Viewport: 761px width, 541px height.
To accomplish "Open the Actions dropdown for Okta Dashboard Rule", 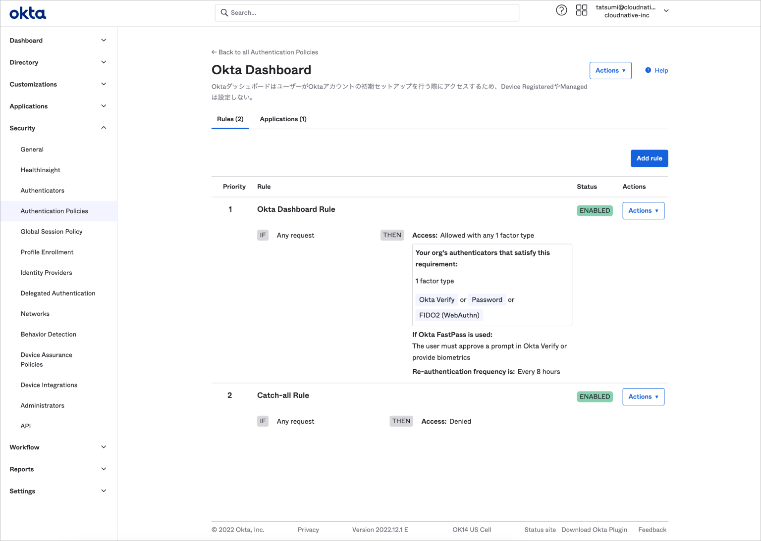I will 643,210.
